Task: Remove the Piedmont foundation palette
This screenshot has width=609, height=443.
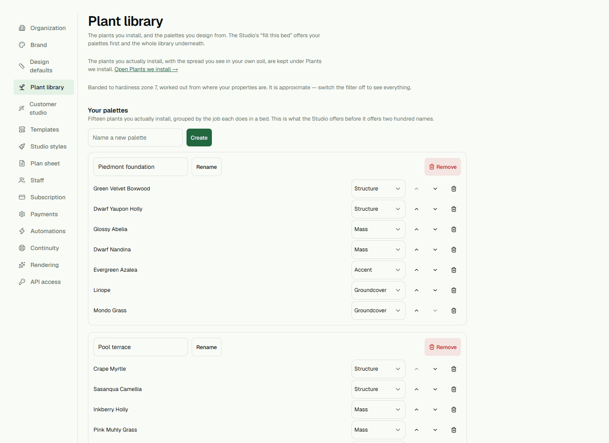Action: 443,167
